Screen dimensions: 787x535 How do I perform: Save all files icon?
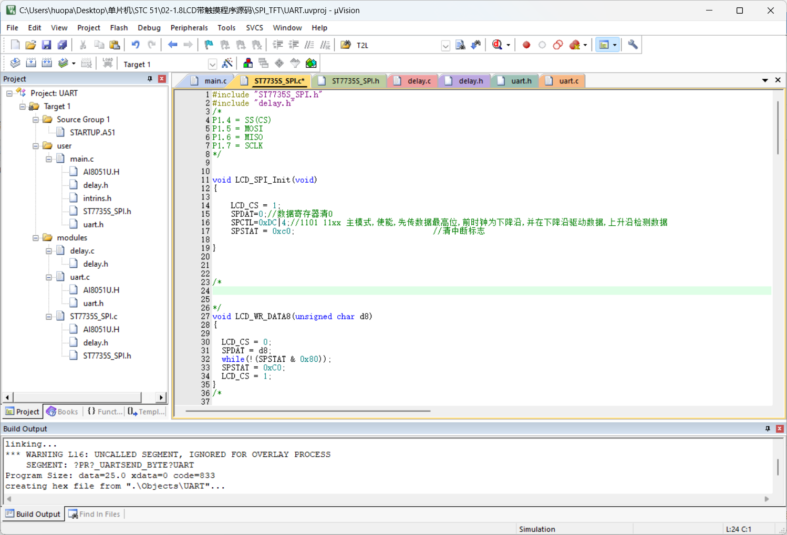(x=62, y=45)
